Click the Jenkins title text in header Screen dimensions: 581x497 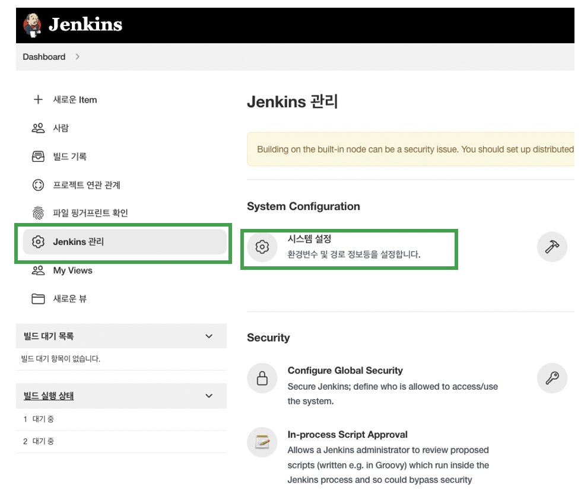pyautogui.click(x=85, y=24)
